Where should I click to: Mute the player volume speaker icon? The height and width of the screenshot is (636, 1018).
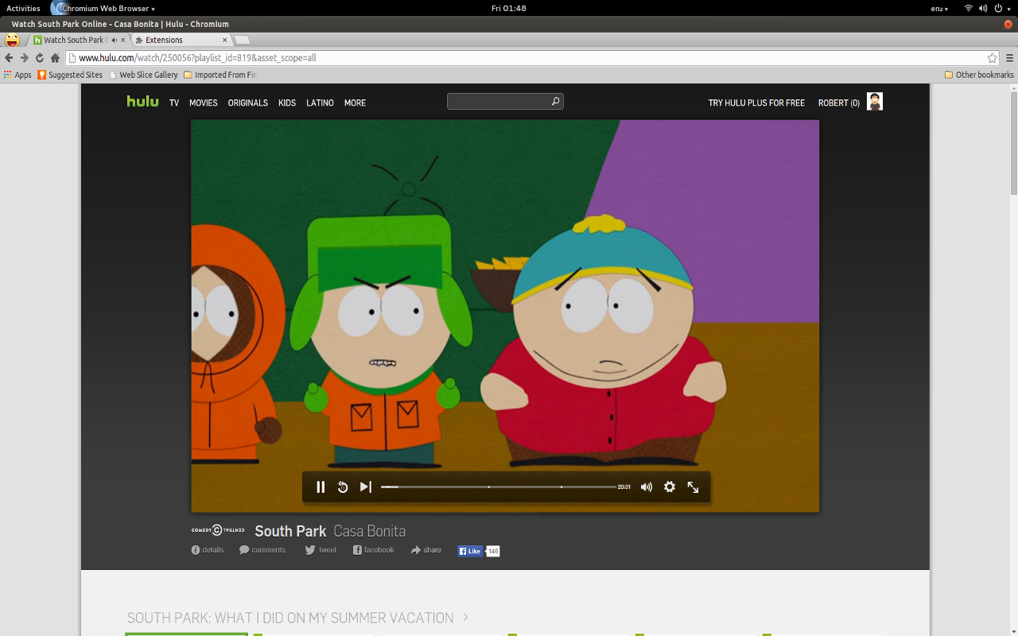647,487
